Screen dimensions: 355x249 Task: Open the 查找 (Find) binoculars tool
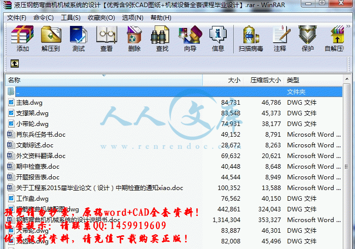[160, 35]
